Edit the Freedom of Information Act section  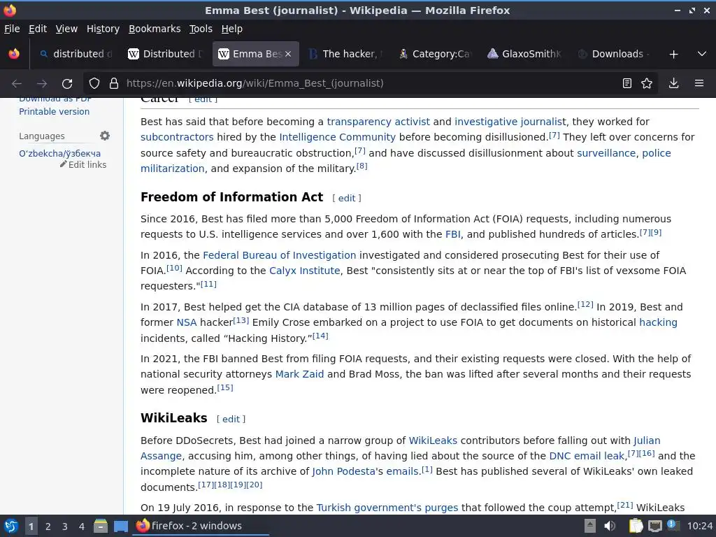click(347, 198)
